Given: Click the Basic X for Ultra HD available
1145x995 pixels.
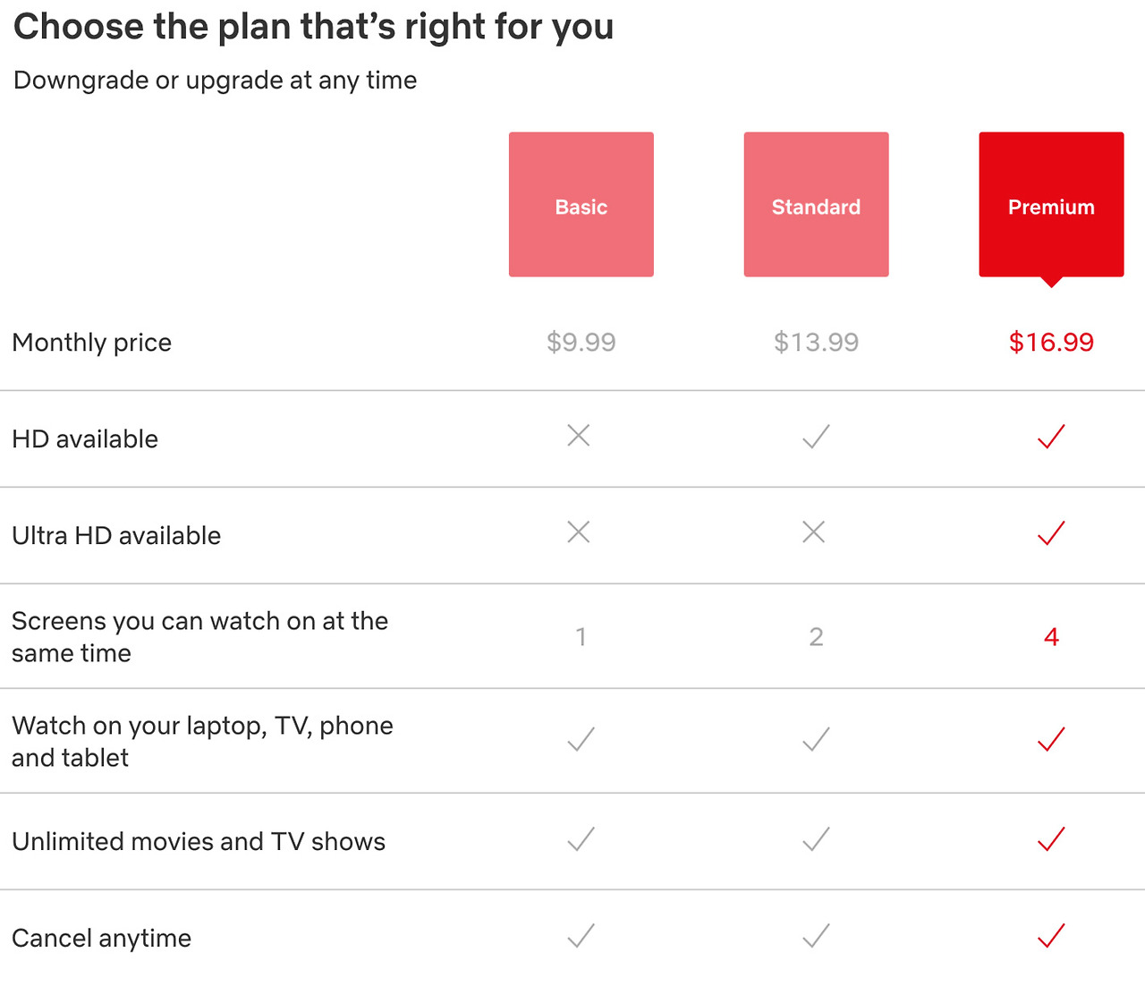Looking at the screenshot, I should pyautogui.click(x=580, y=532).
